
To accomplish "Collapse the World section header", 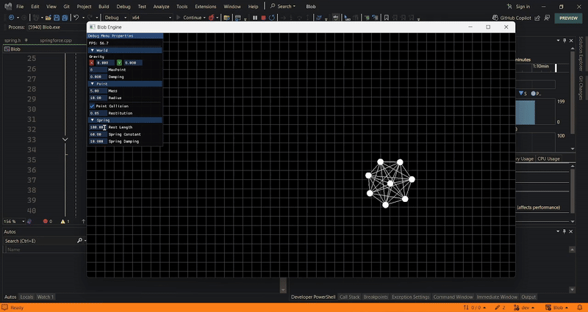I will pyautogui.click(x=125, y=50).
